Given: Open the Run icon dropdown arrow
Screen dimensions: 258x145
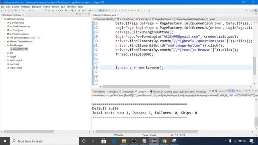Looking at the screenshot, I should click(62, 10).
